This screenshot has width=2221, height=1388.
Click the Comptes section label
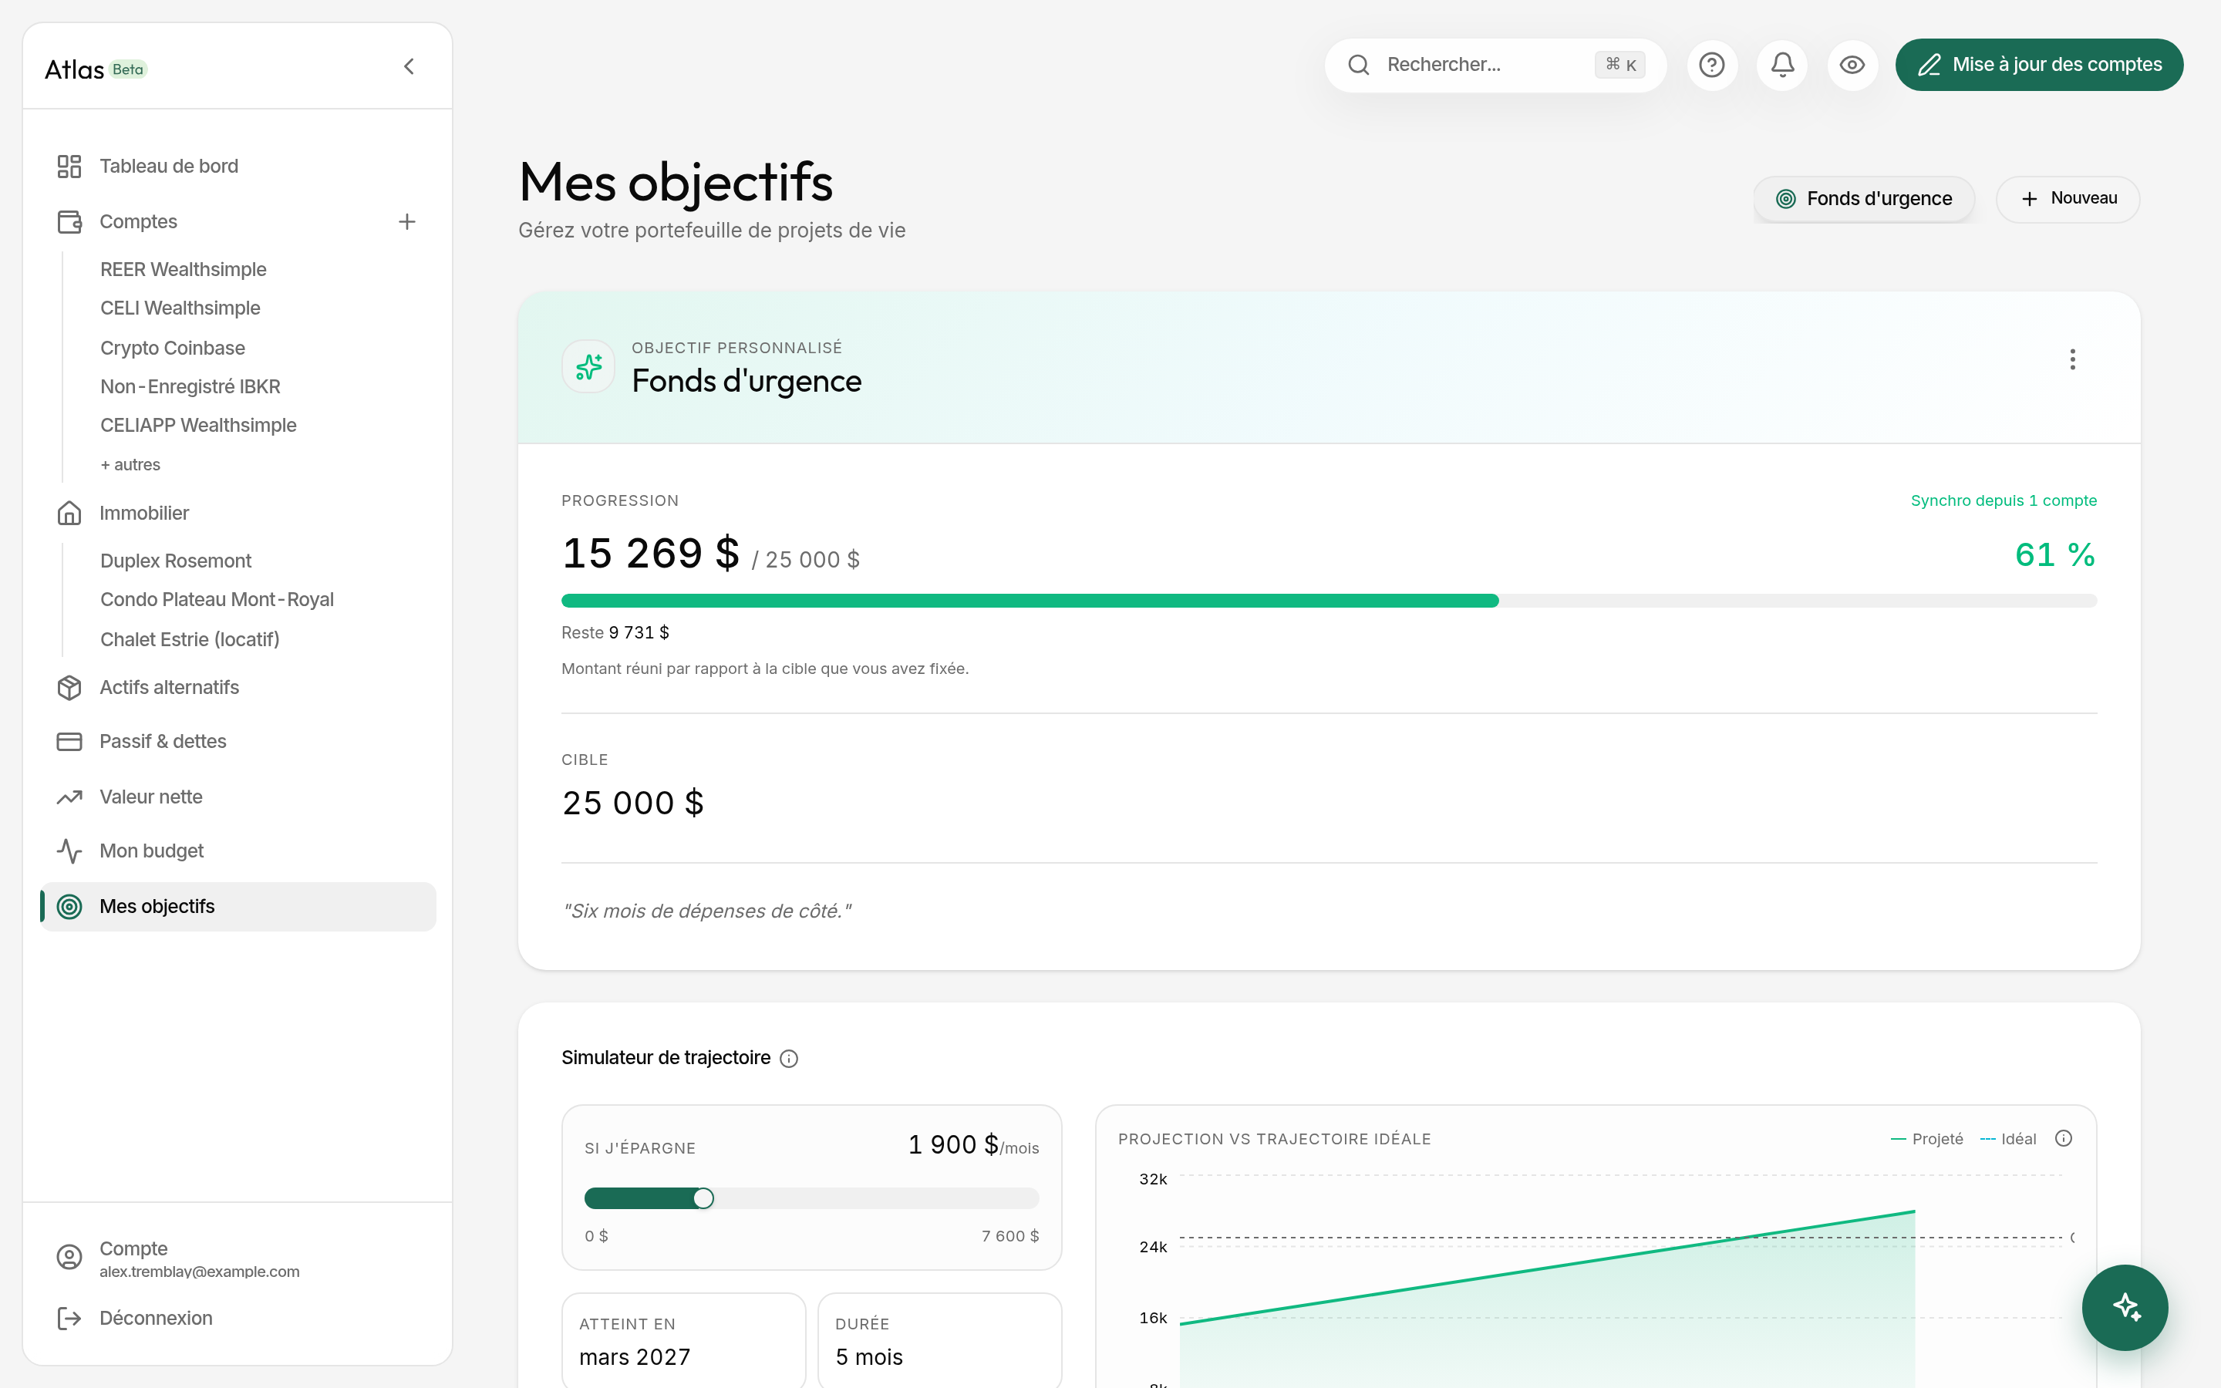pos(139,221)
